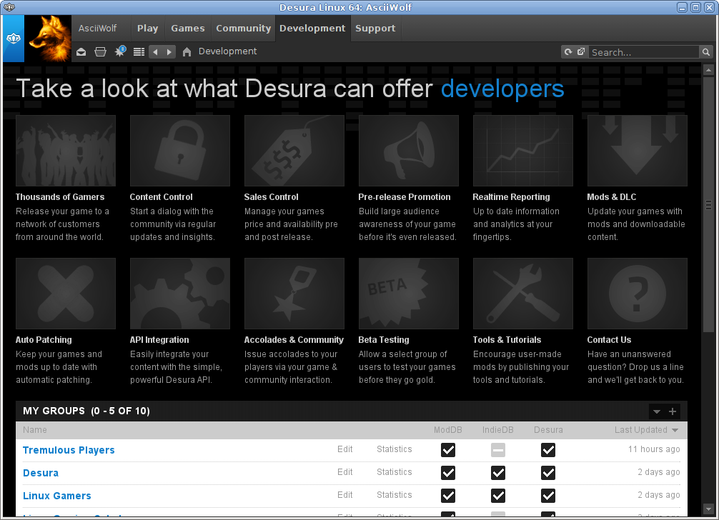Switch to the Community tab
Viewport: 719px width, 520px height.
point(244,29)
